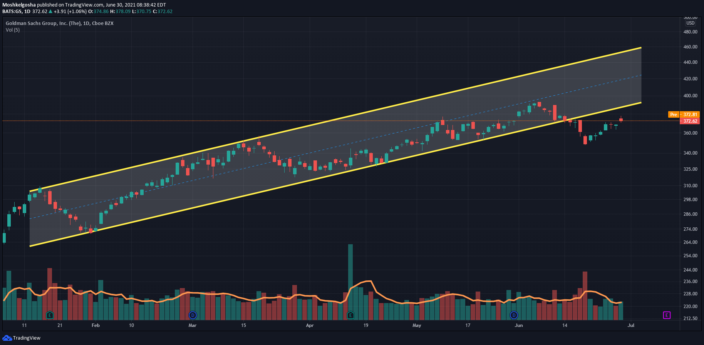Viewport: 704px width, 345px height.
Task: Click the 480.00 price axis label
Action: (690, 32)
